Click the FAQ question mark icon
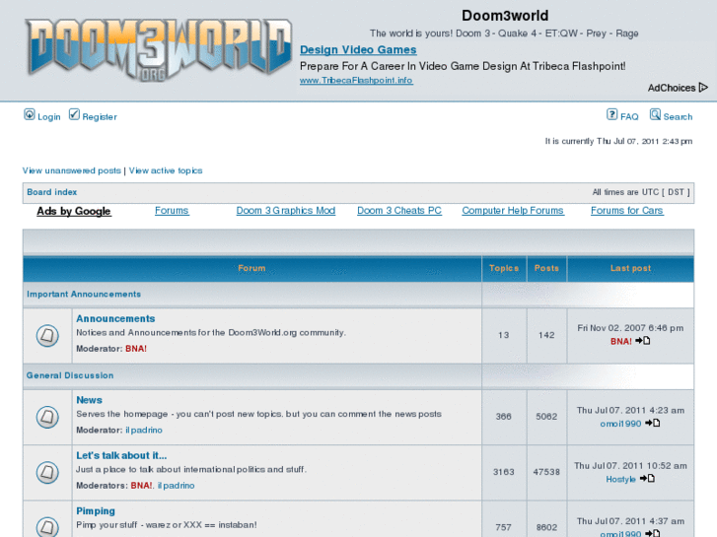717x537 pixels. click(x=611, y=114)
